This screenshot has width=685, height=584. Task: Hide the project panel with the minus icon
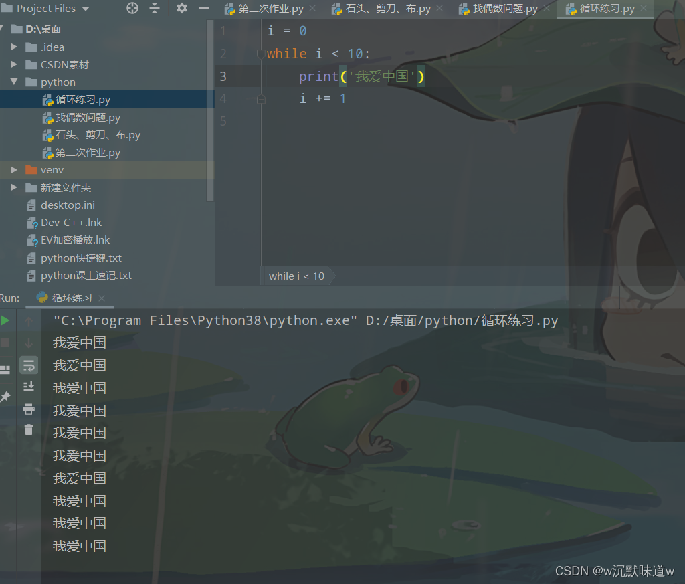coord(203,8)
